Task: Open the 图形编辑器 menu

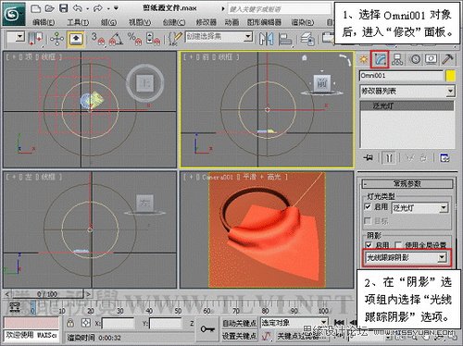Action: [x=264, y=22]
